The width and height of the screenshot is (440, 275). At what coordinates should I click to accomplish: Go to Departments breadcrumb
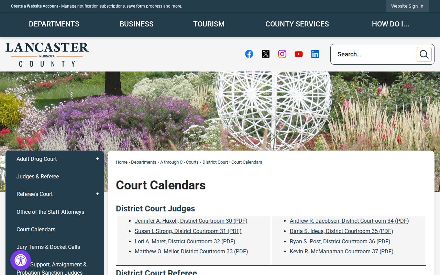click(144, 162)
